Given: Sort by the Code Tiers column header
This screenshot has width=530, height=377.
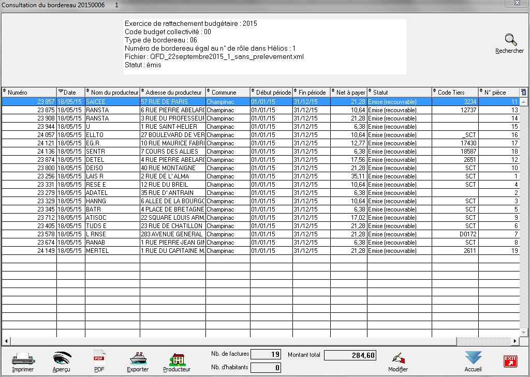Looking at the screenshot, I should pyautogui.click(x=454, y=93).
